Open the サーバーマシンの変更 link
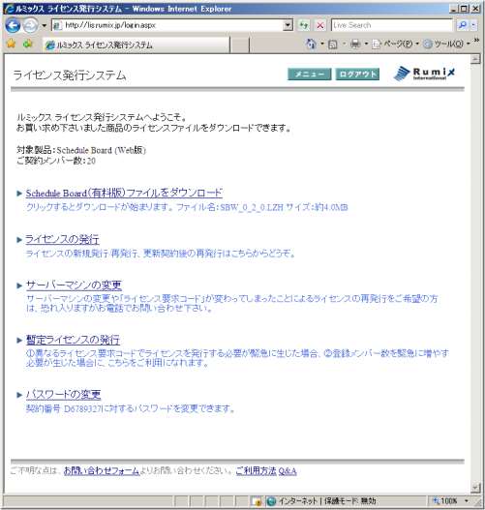Viewport: 485px width, 510px height. (x=74, y=285)
